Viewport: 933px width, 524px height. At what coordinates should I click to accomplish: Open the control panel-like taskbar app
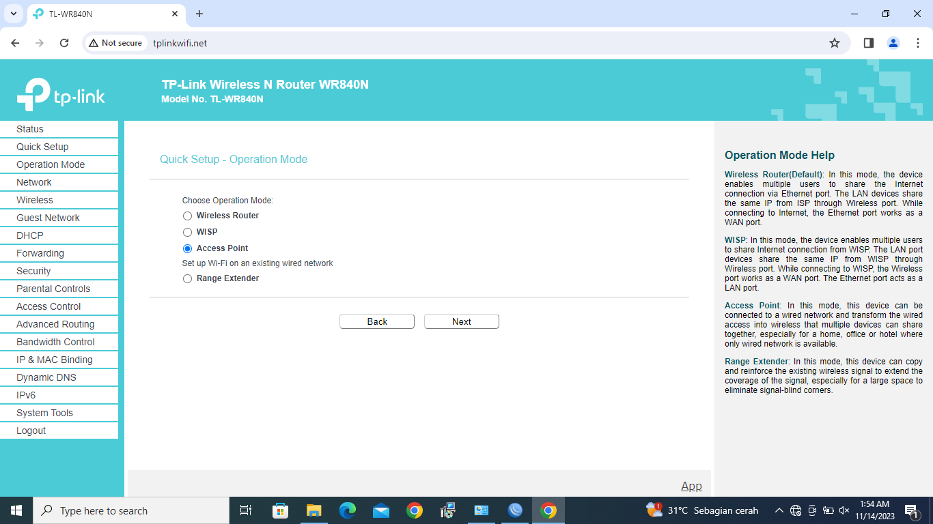point(482,510)
